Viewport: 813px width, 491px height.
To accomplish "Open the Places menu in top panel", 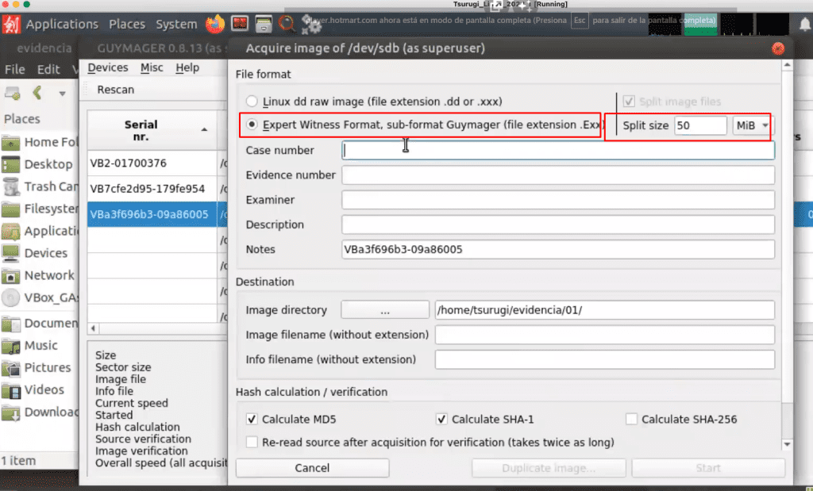I will pyautogui.click(x=127, y=25).
